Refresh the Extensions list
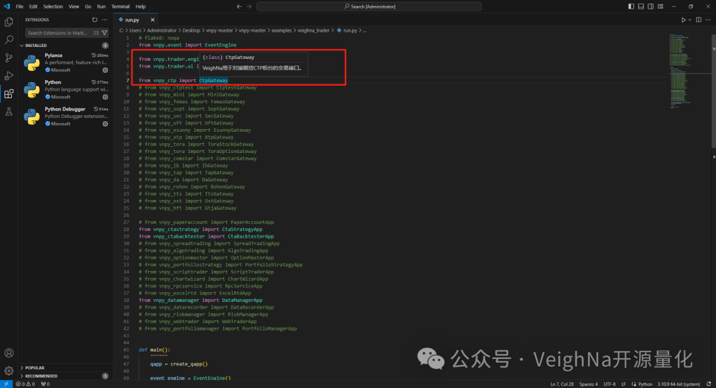 tap(95, 20)
